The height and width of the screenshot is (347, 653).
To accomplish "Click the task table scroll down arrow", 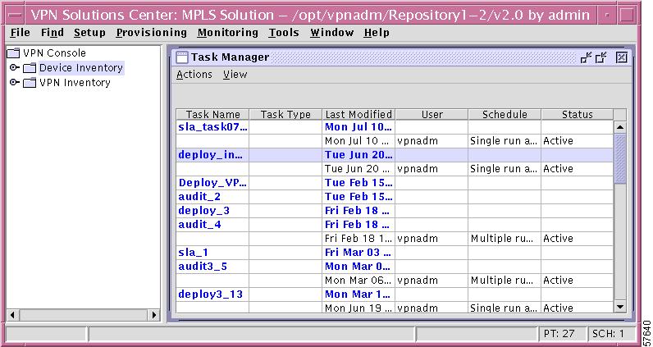I will coord(620,307).
